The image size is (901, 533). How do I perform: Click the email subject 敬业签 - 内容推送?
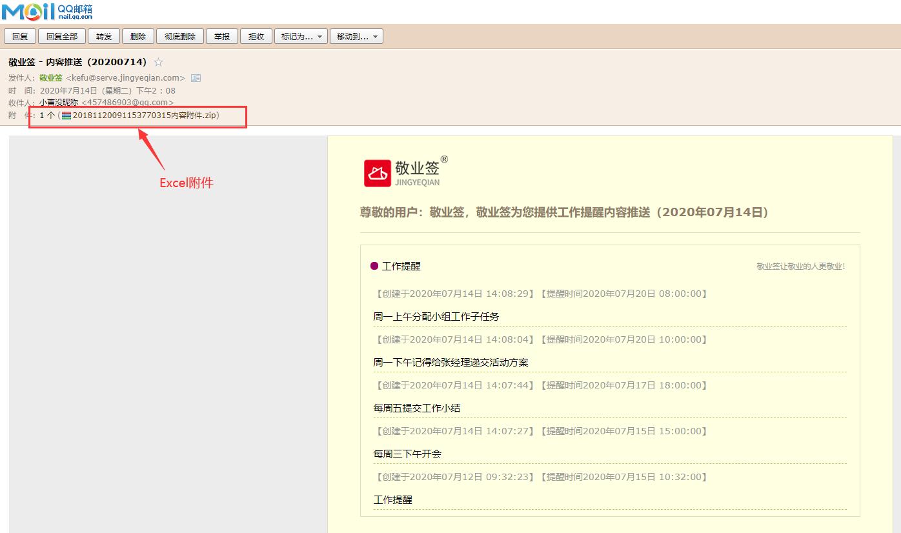(x=77, y=63)
